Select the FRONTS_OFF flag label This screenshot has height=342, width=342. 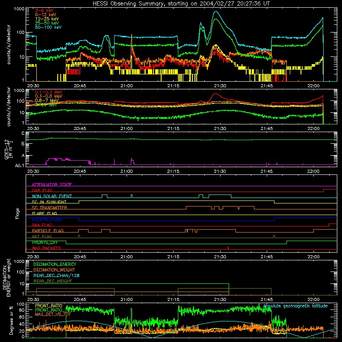click(x=45, y=242)
